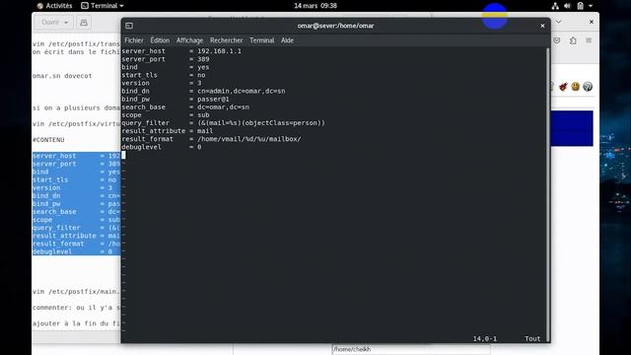
Task: Click the Pocket icon in the browser toolbar
Action: pos(557,40)
